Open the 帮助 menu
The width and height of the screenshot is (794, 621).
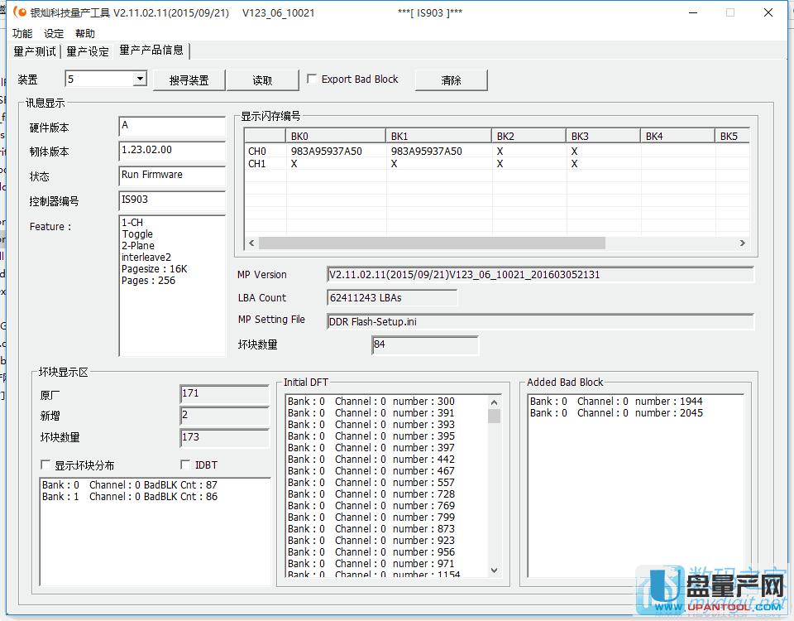[x=84, y=34]
